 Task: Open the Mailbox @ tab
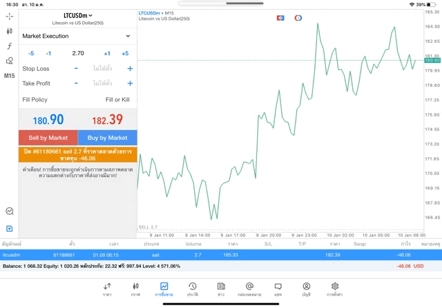tap(249, 289)
